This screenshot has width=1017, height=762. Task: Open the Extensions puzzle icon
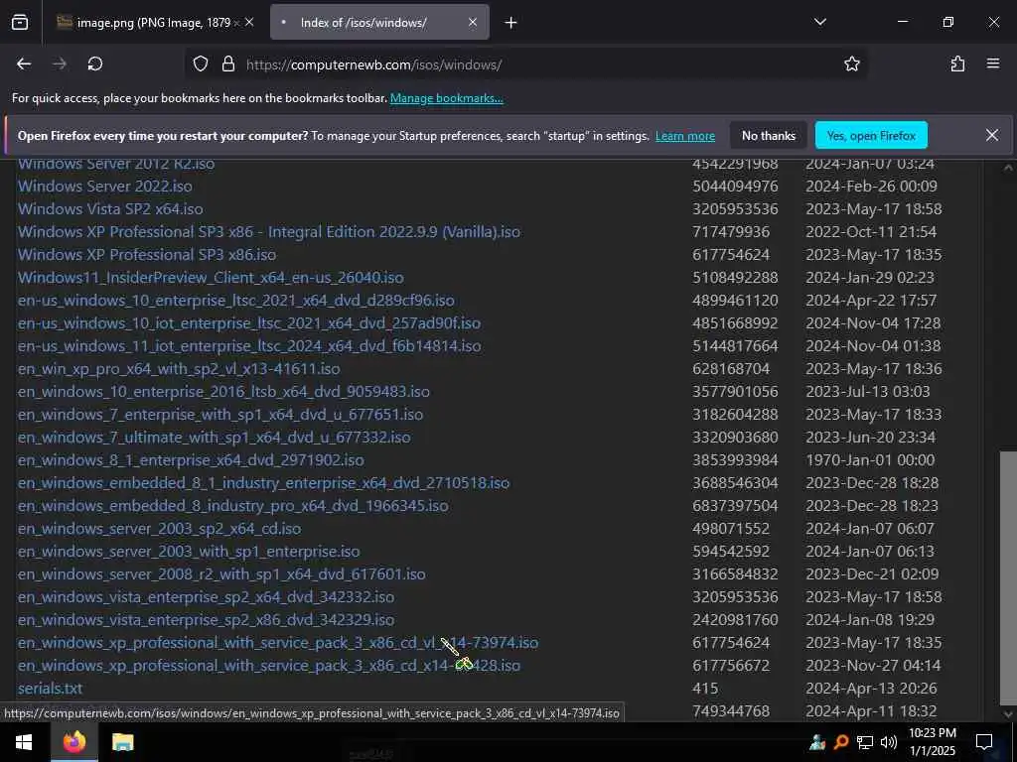(957, 63)
